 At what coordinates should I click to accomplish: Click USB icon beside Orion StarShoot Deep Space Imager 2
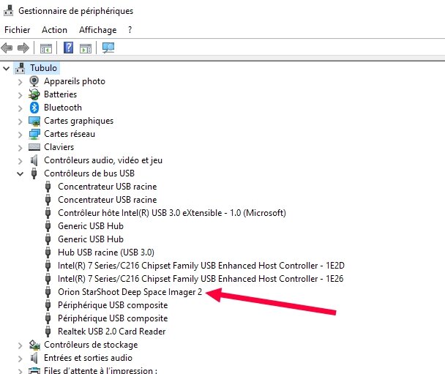pyautogui.click(x=48, y=292)
